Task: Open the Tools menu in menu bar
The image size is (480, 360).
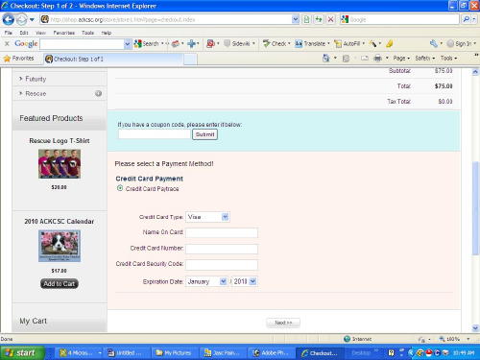Action: (x=87, y=33)
